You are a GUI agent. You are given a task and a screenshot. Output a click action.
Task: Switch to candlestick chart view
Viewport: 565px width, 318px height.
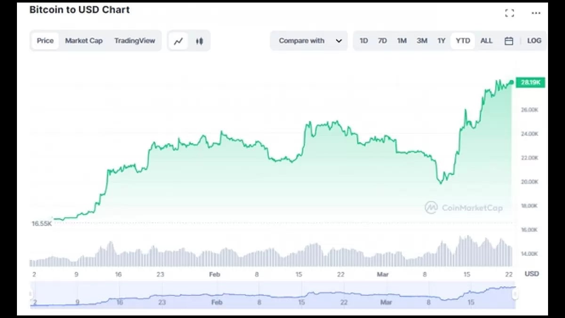[x=199, y=41]
